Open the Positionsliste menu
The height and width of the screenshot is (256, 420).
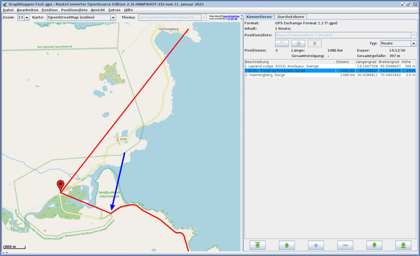tap(74, 10)
